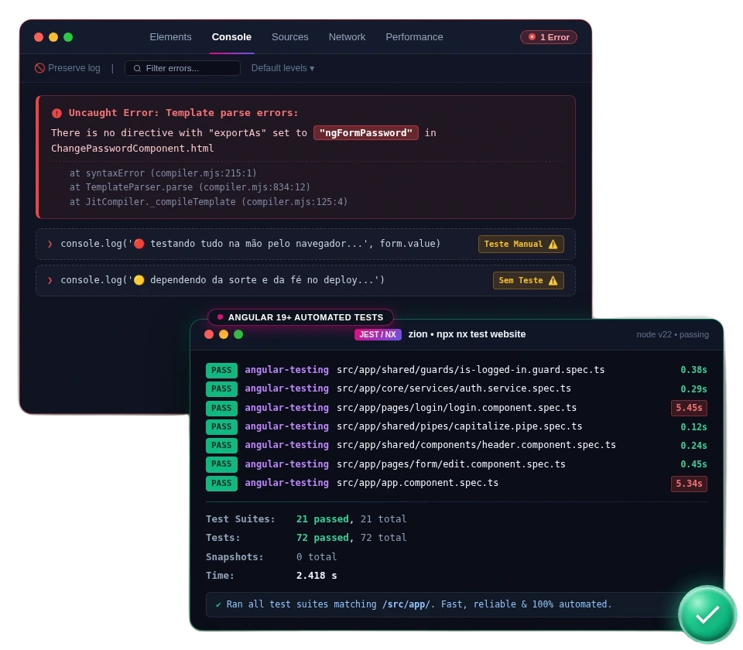Click the search icon in filter box
The width and height of the screenshot is (743, 650).
coord(137,68)
